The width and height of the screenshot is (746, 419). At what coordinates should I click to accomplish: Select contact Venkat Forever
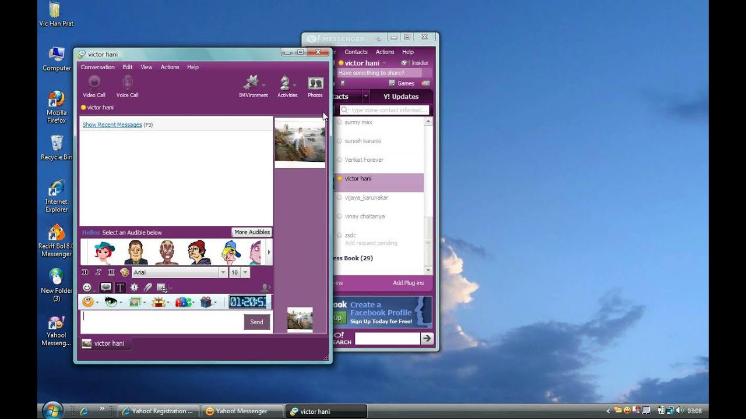[364, 160]
